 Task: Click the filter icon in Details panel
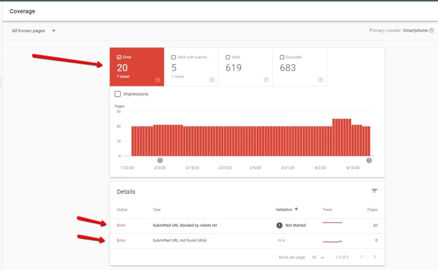[x=375, y=191]
